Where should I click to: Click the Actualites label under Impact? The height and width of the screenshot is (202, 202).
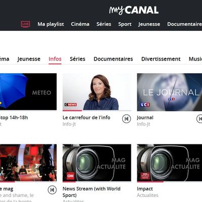tap(147, 195)
